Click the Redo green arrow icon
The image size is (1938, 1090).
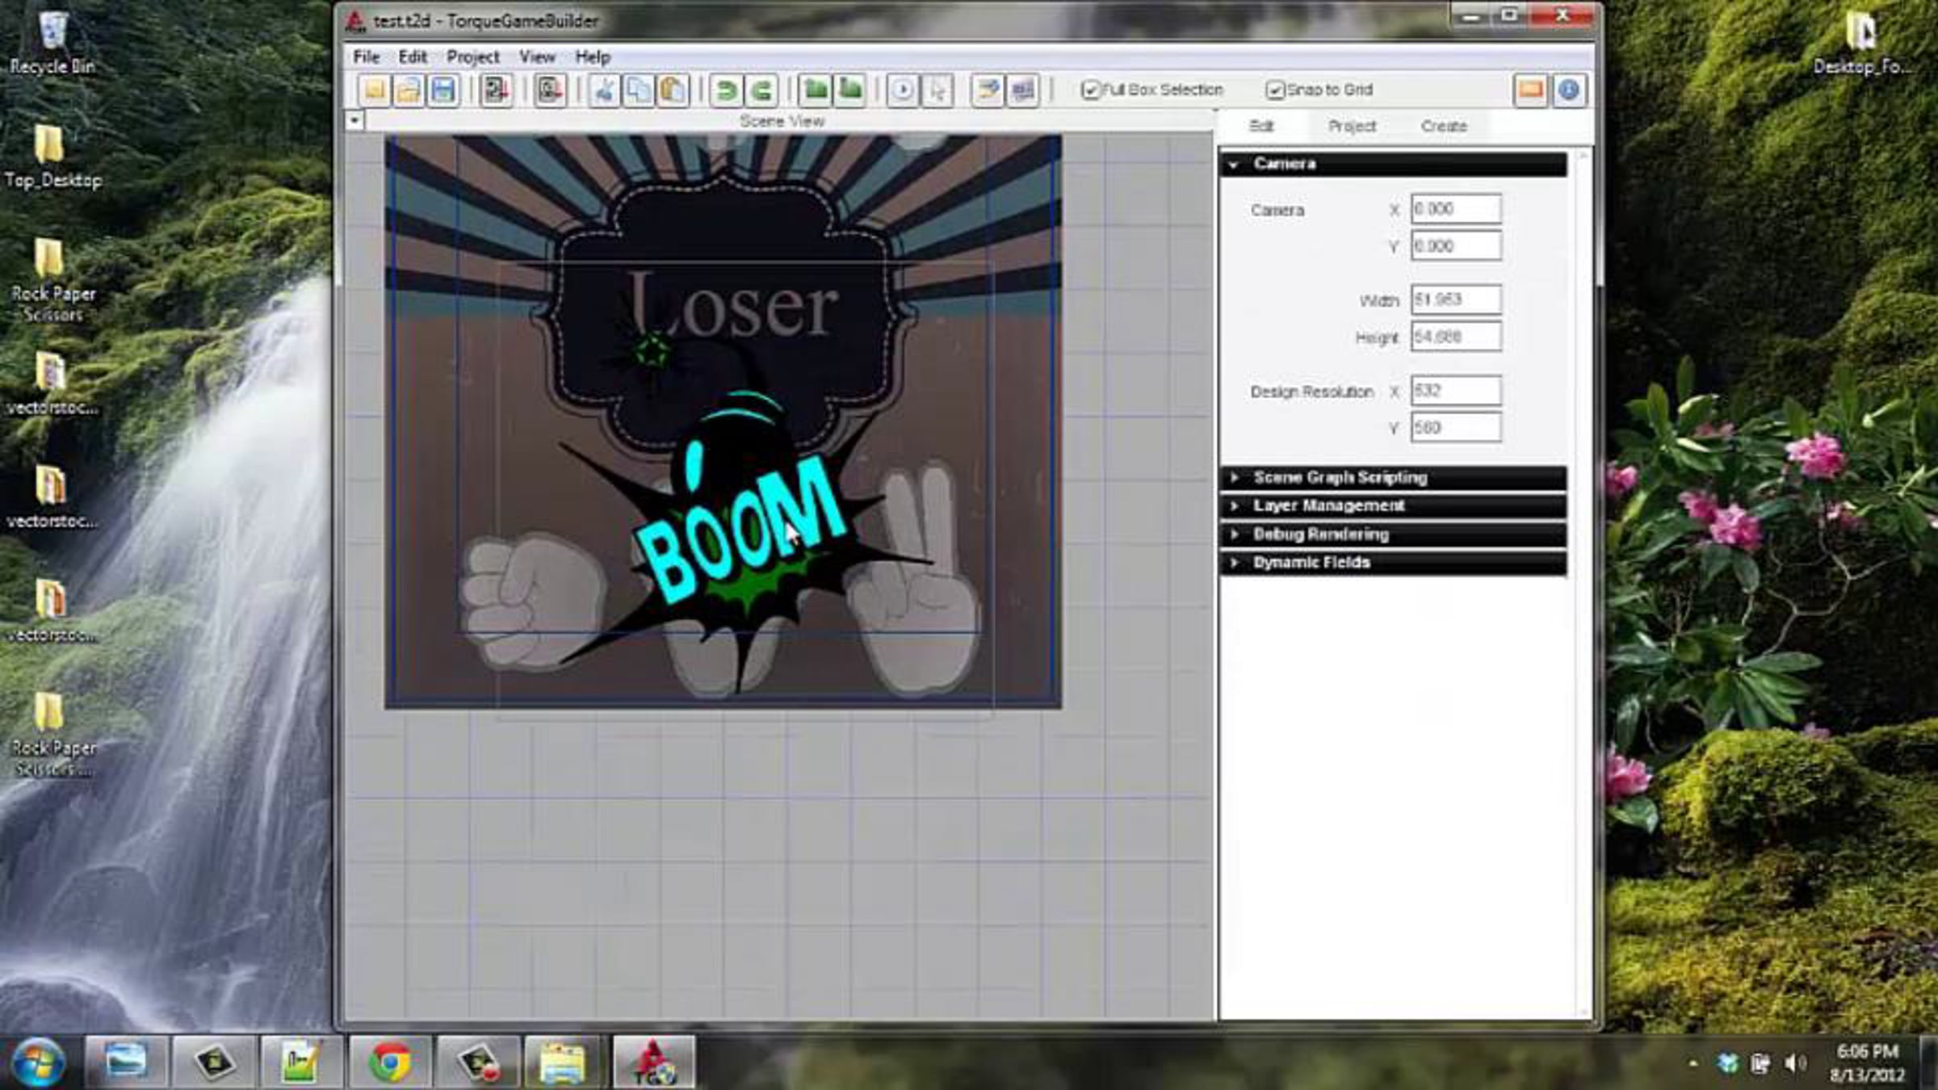tap(761, 90)
